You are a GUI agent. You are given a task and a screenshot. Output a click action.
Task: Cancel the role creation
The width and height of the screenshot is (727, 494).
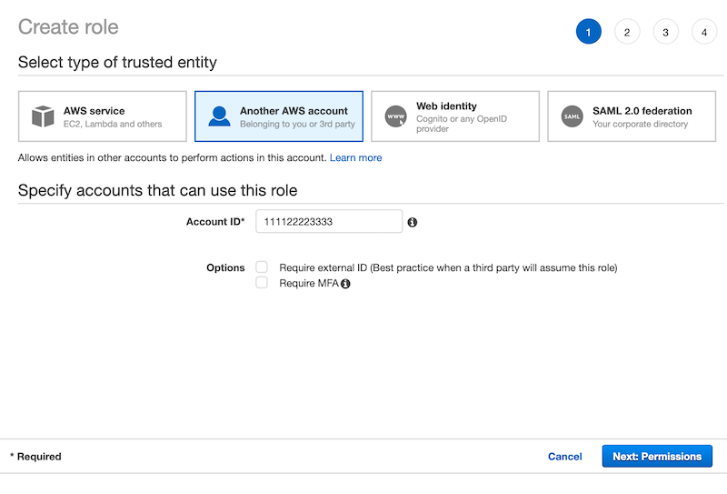(x=564, y=457)
